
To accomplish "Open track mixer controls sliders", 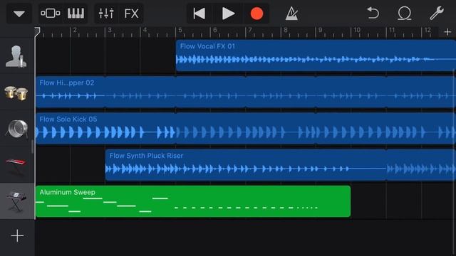I will (x=106, y=14).
